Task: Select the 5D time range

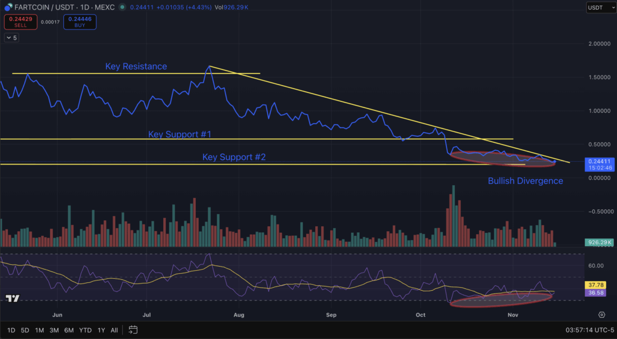Action: click(x=25, y=330)
